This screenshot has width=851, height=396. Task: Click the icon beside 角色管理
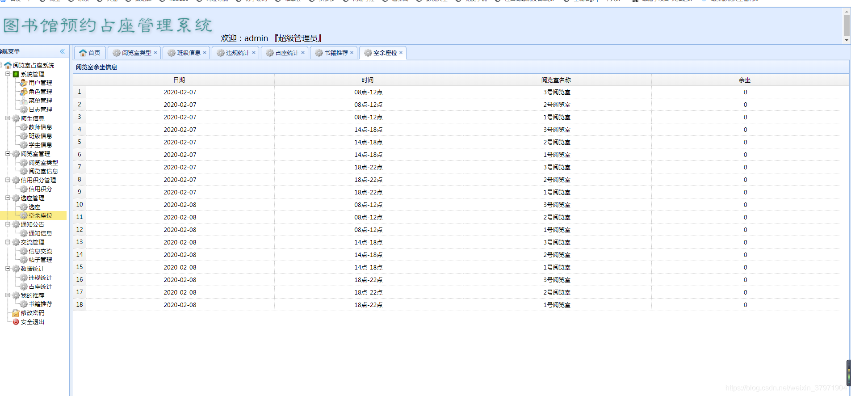(24, 92)
